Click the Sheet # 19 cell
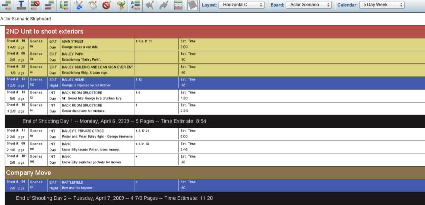Screen dimensions: 425x205 [16, 44]
